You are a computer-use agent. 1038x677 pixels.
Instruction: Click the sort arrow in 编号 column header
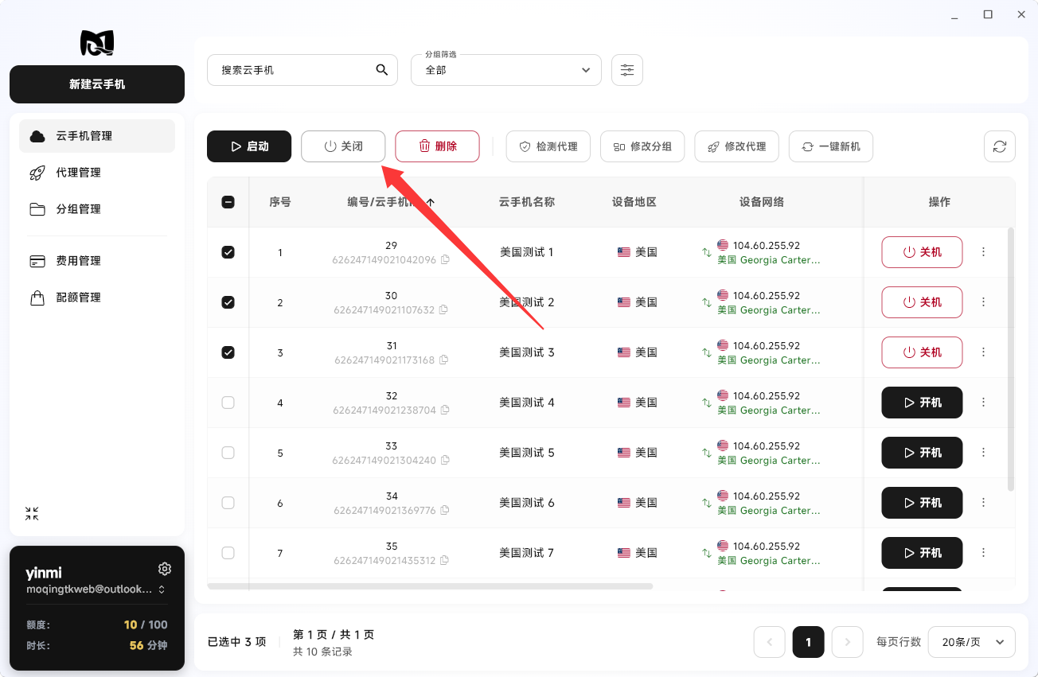431,202
